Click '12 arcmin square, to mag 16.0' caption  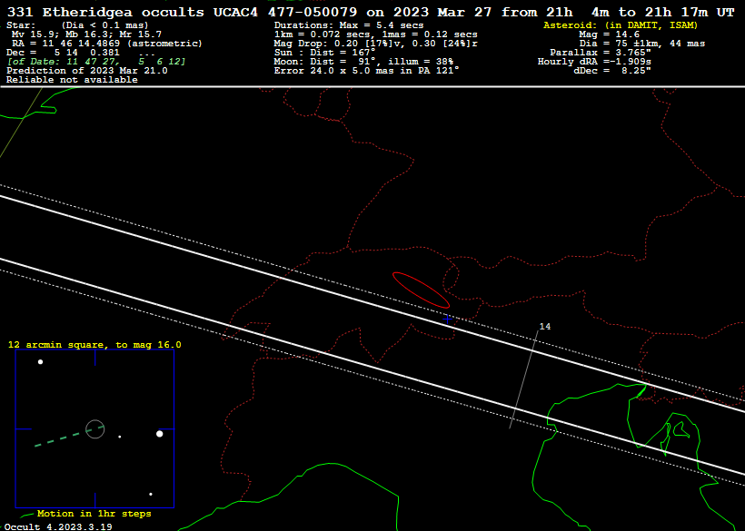94,345
